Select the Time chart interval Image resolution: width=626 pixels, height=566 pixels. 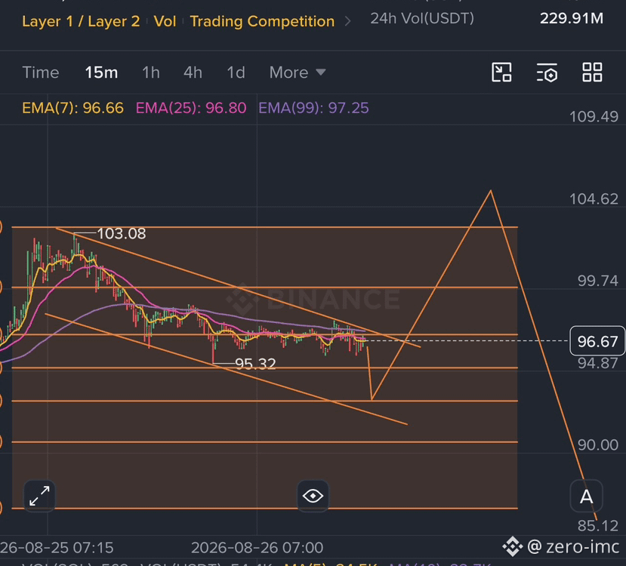point(41,72)
